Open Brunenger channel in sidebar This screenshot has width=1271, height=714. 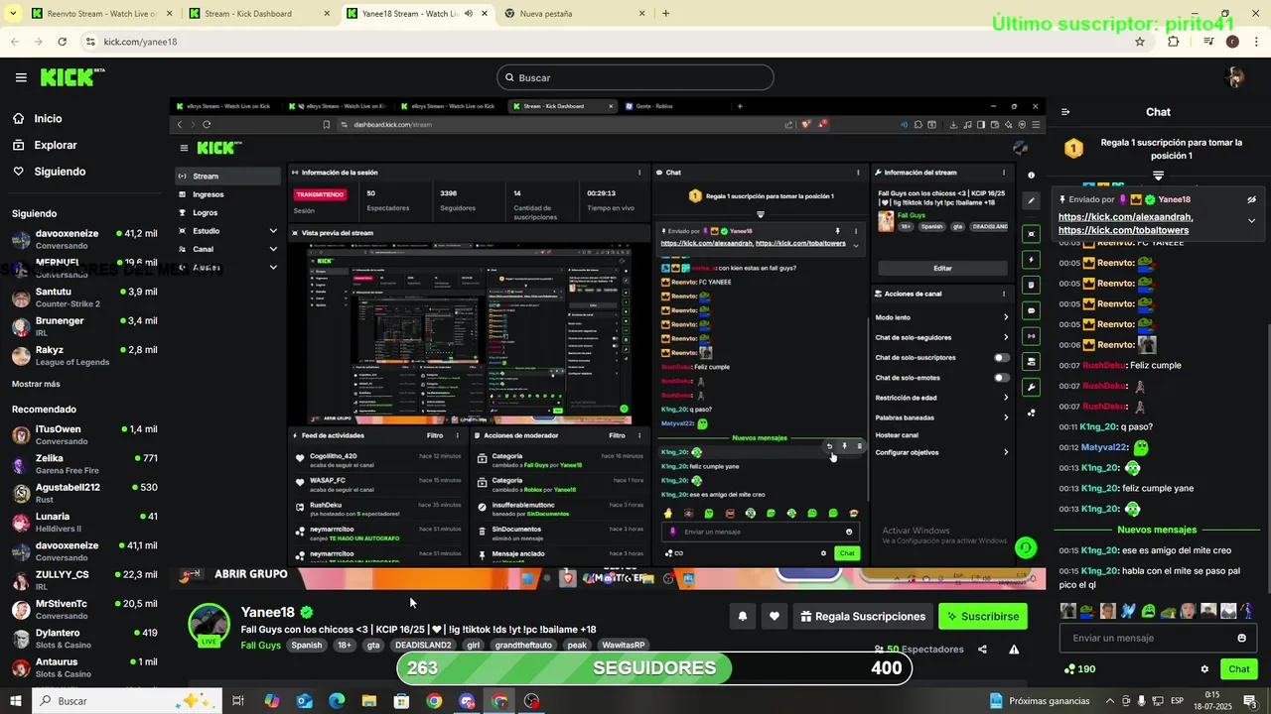tap(84, 326)
